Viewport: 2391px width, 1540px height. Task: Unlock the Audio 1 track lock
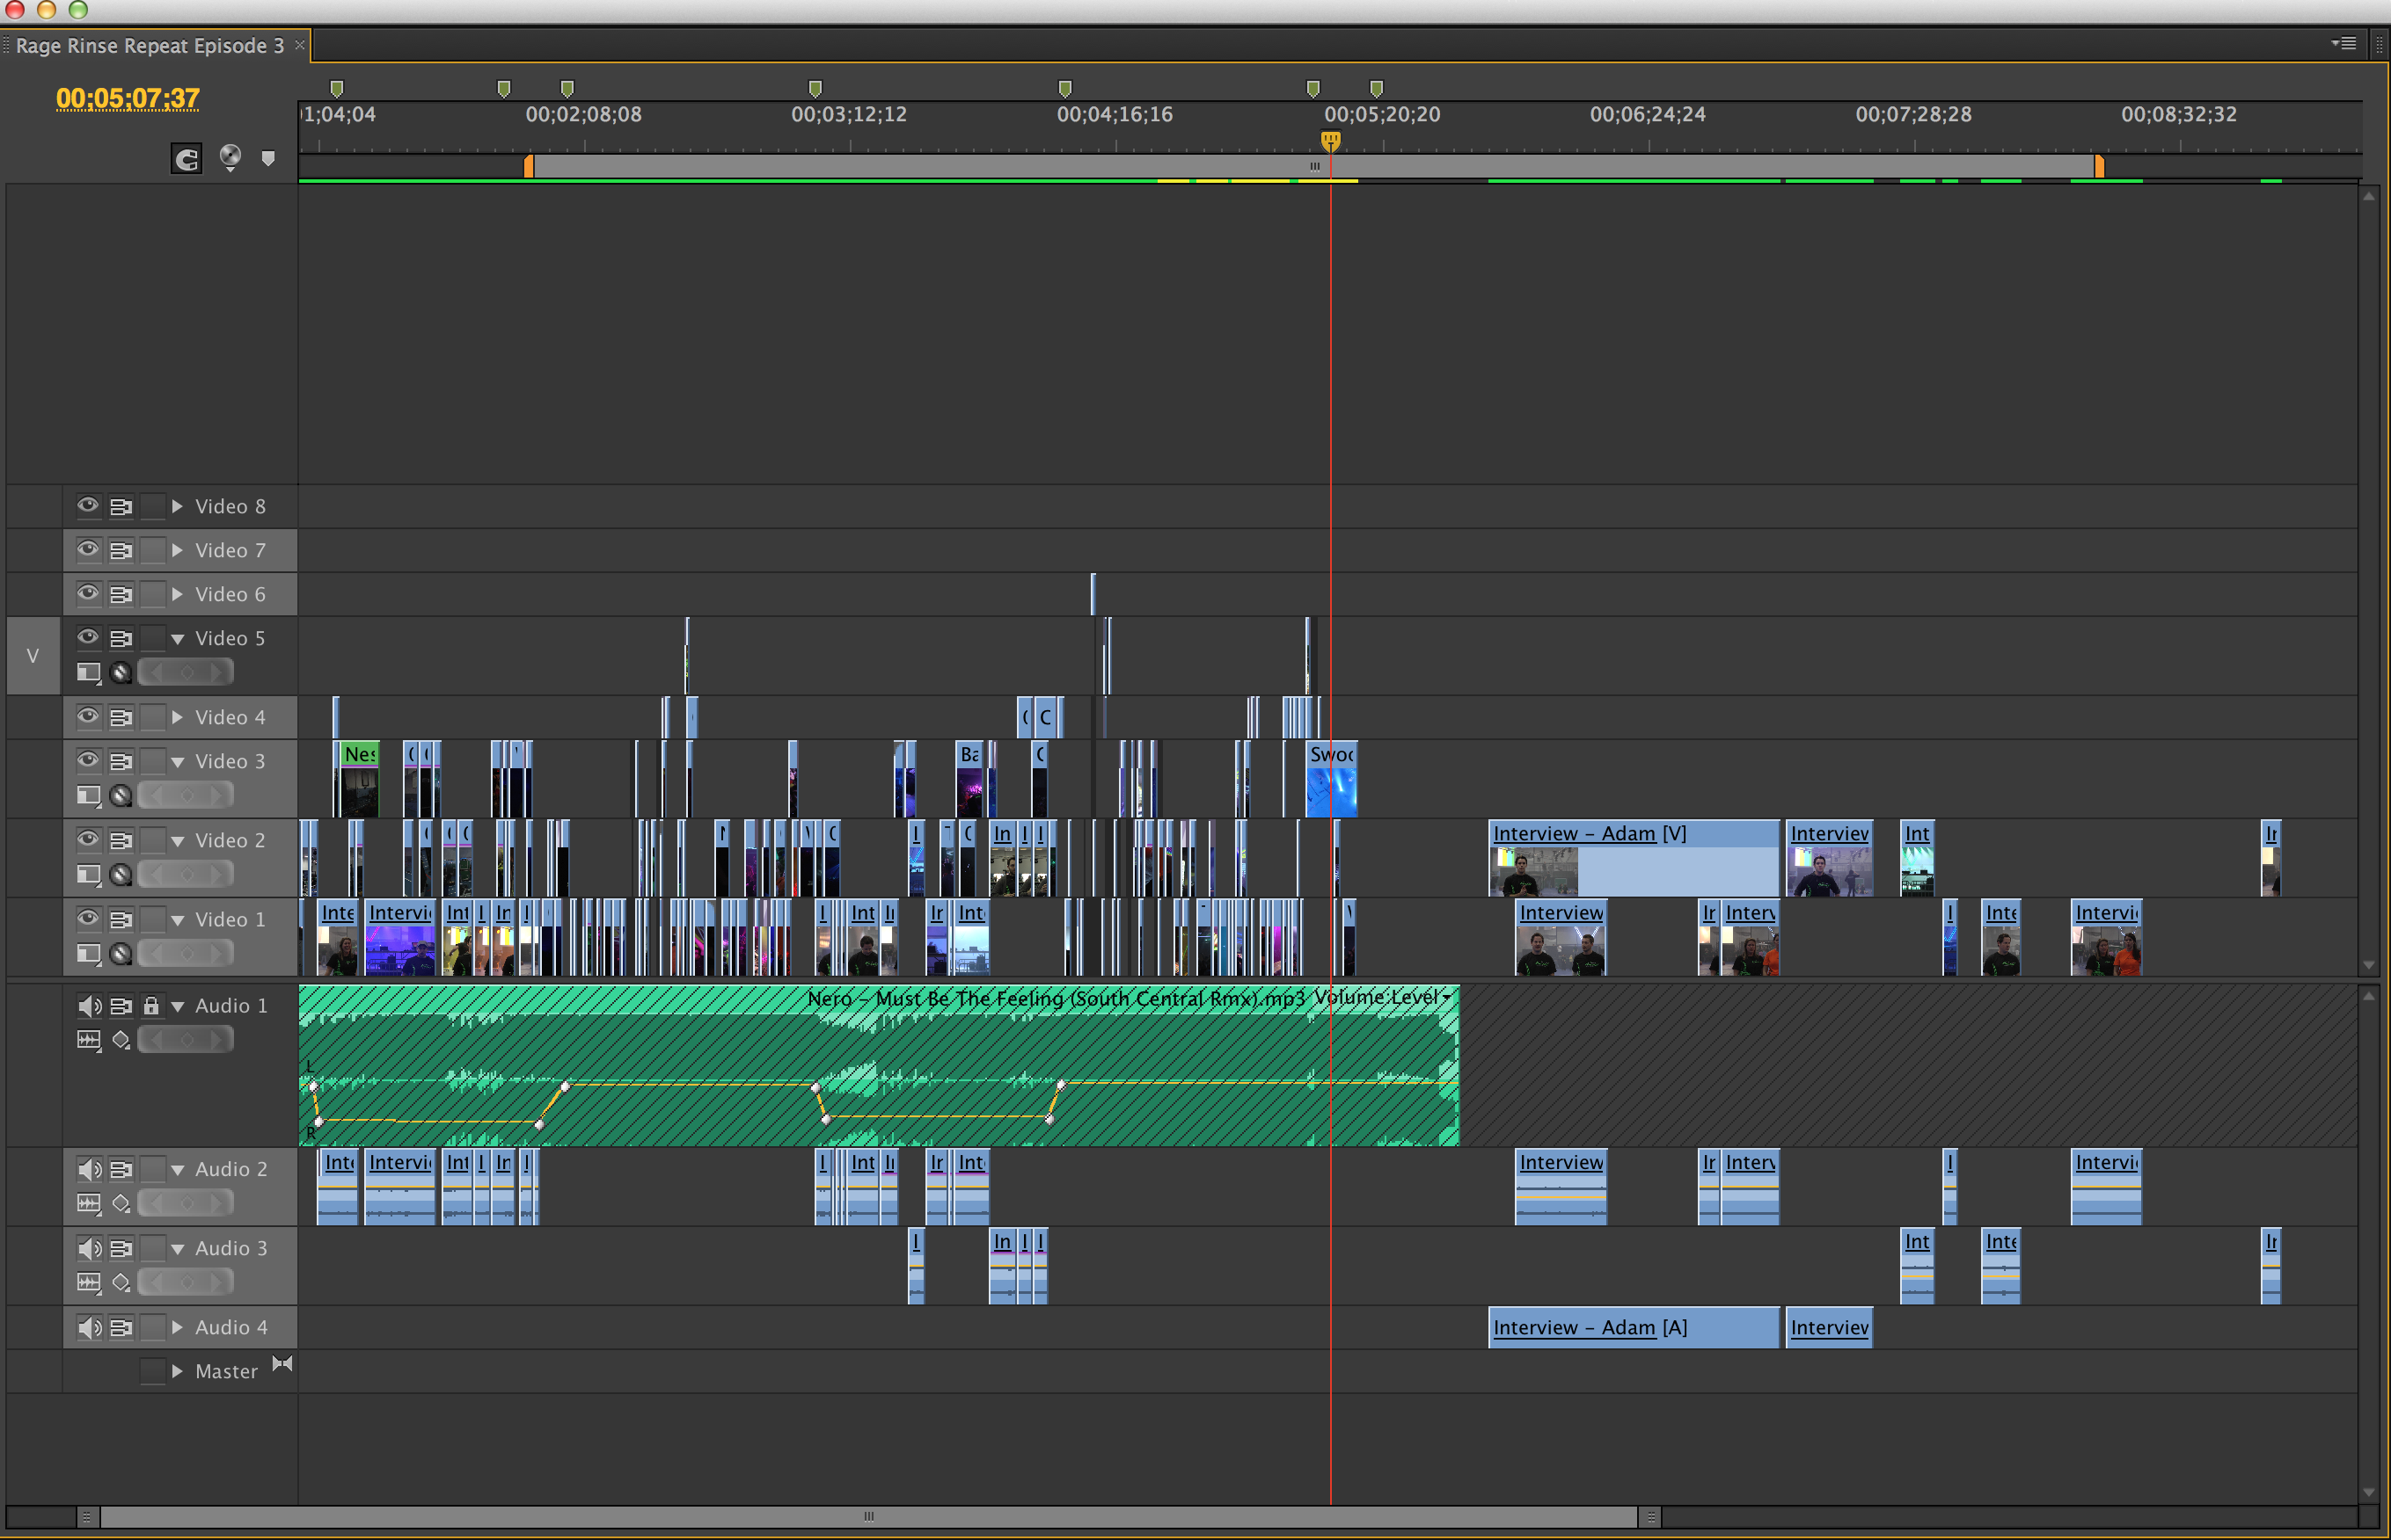(152, 1005)
